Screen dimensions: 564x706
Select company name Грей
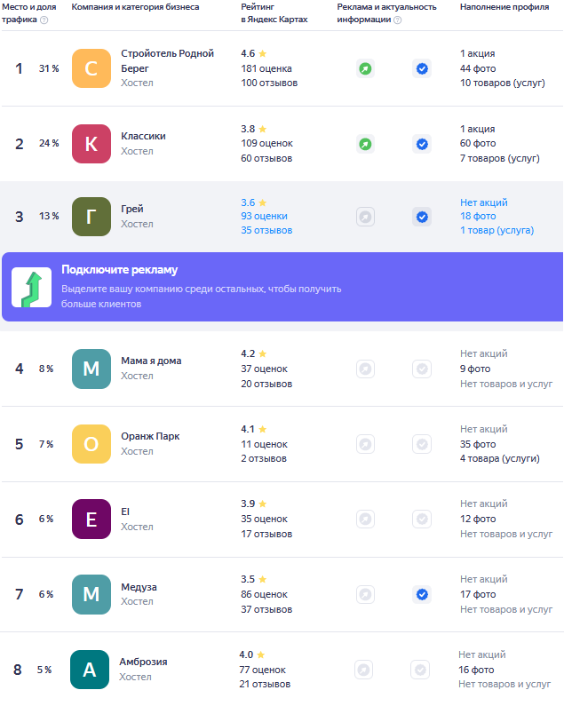132,209
